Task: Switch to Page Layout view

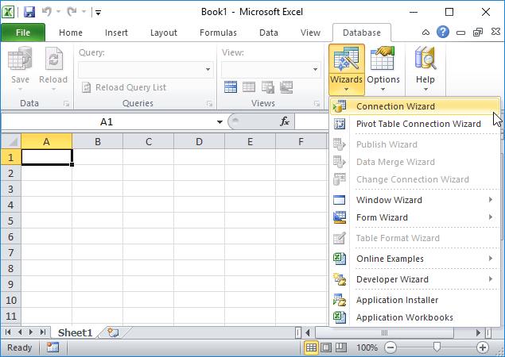Action: coord(326,347)
